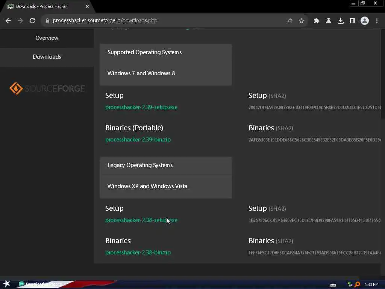Click the Supported Operating Systems header
Viewport: 385px width, 289px height.
click(144, 52)
